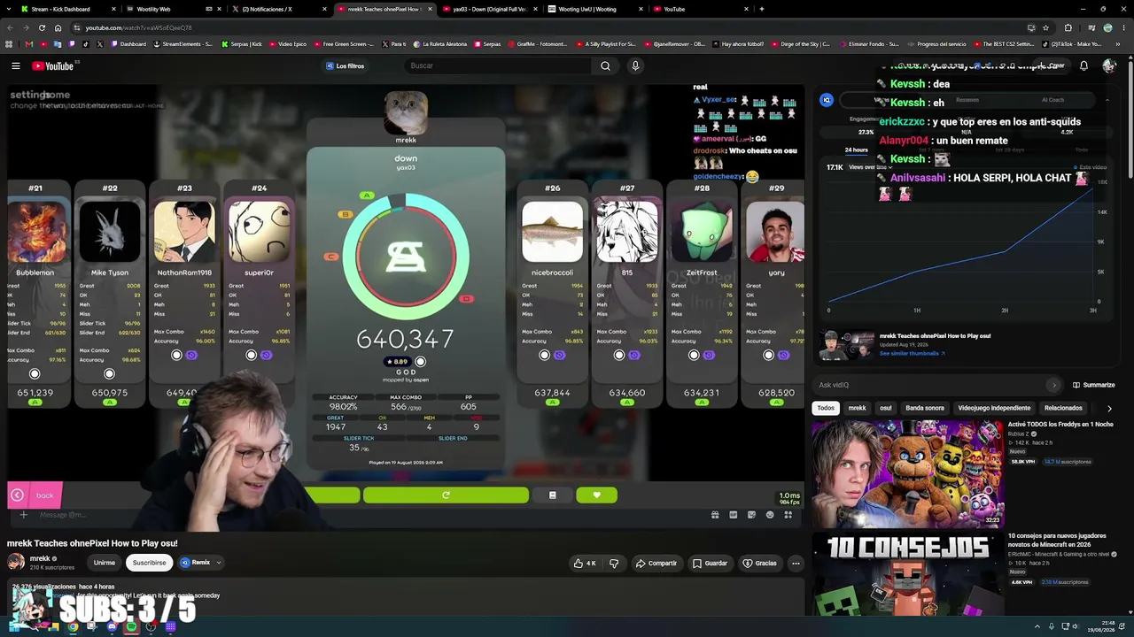Select the Videojuego independiente filter chip
This screenshot has height=637, width=1134.
994,408
